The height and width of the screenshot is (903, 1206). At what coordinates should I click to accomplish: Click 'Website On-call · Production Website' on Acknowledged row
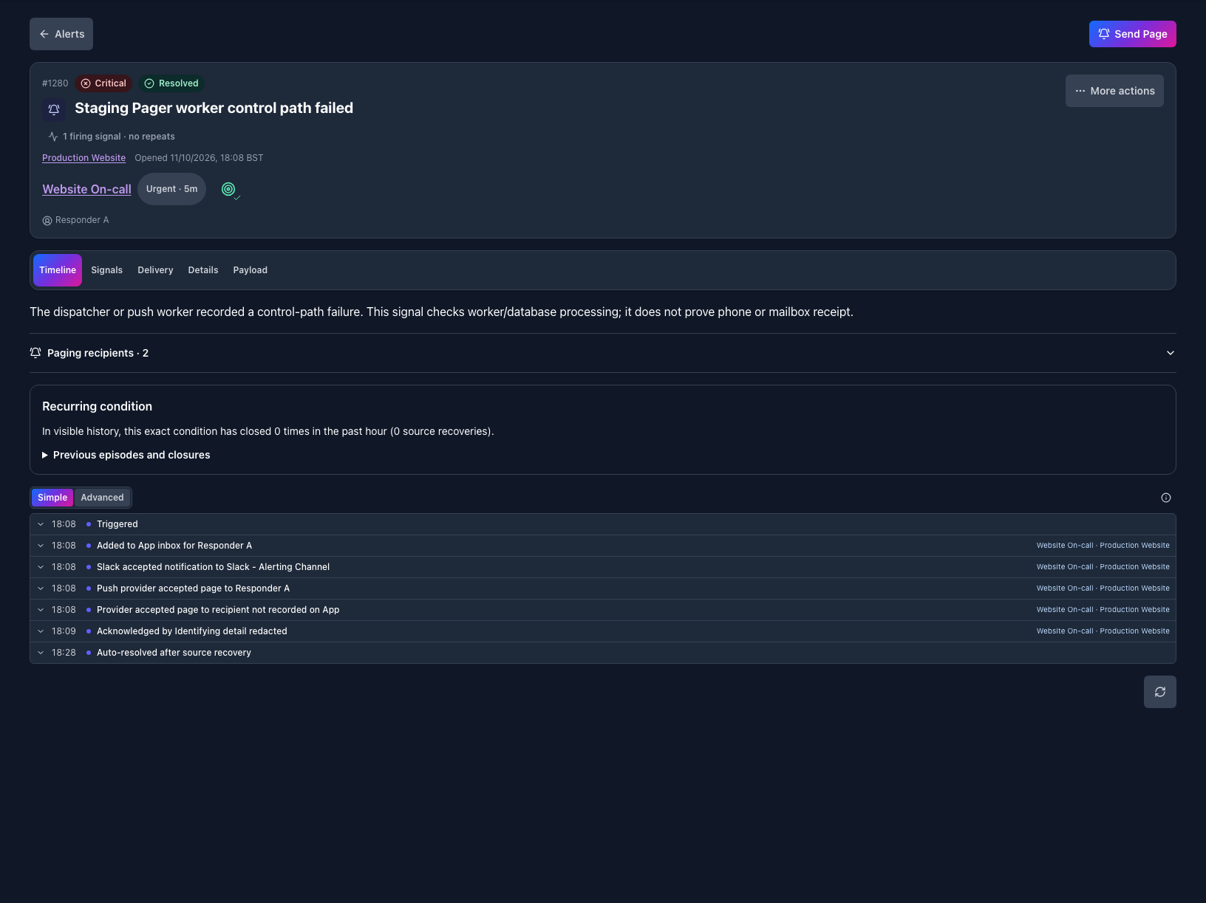point(1103,631)
